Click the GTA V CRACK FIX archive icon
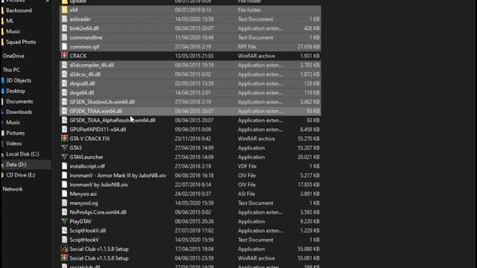This screenshot has width=477, height=268. [x=64, y=138]
